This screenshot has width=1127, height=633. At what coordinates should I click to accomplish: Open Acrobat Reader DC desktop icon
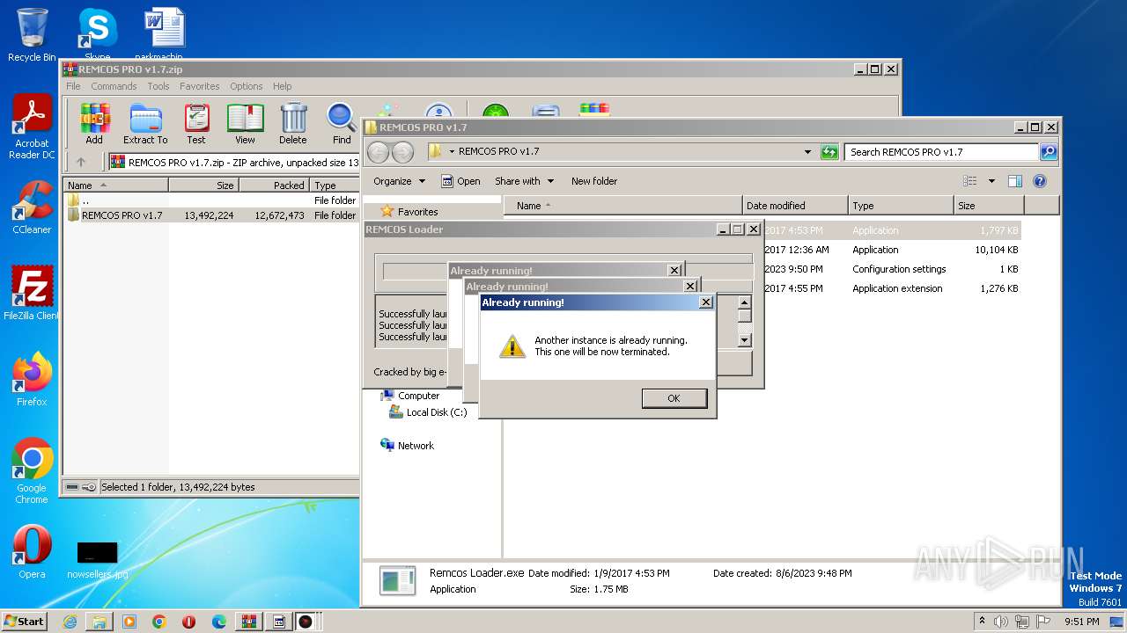[x=32, y=127]
